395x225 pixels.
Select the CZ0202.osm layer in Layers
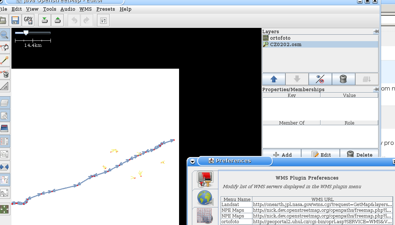pyautogui.click(x=320, y=45)
